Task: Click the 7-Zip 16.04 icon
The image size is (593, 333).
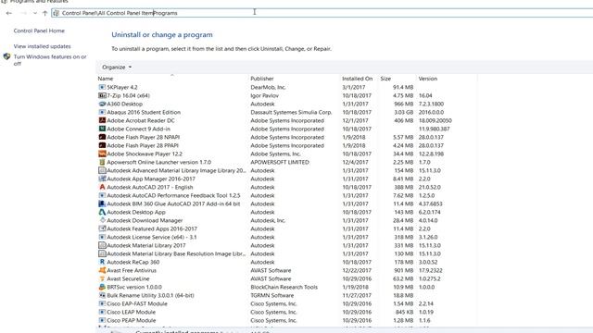Action: coord(102,95)
